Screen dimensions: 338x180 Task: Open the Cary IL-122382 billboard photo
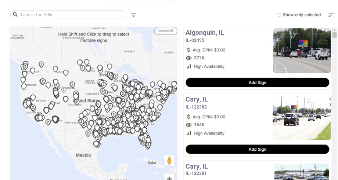302,118
